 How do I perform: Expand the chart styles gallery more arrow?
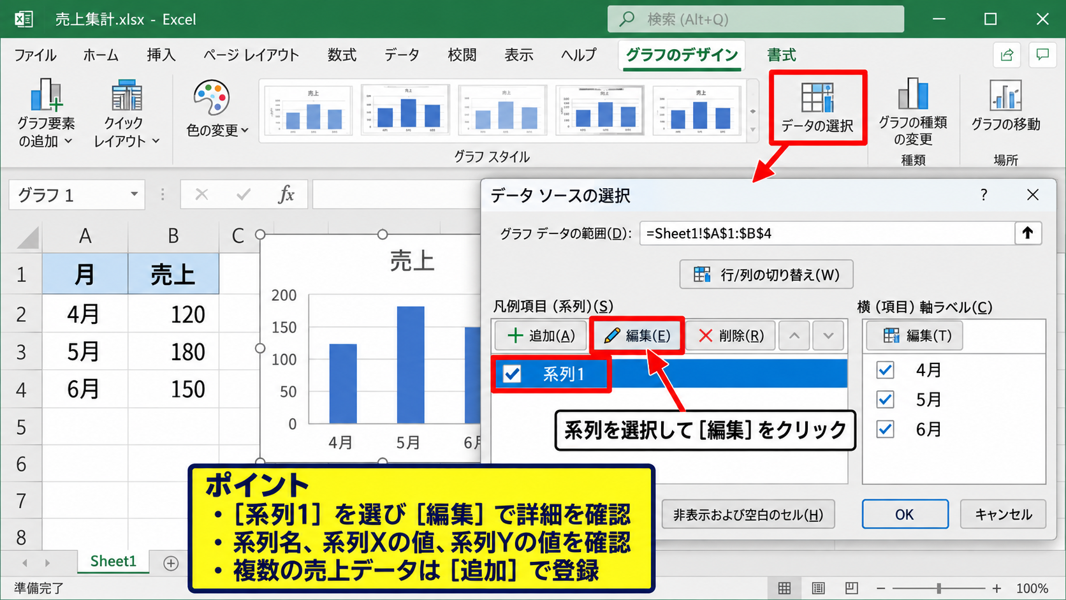pos(753,131)
